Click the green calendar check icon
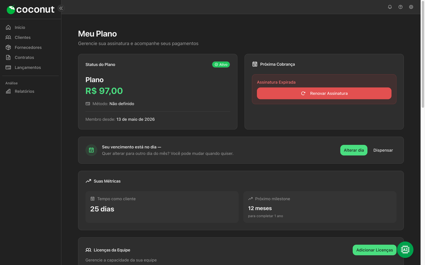Image resolution: width=425 pixels, height=265 pixels. pos(91,150)
